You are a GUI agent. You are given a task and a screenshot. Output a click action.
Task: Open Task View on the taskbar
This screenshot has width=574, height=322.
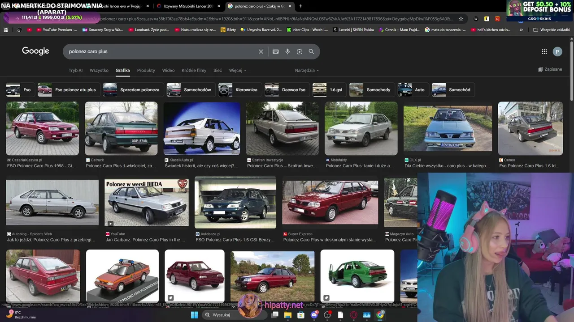point(275,315)
